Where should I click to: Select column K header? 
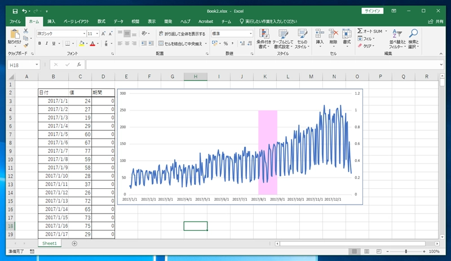point(265,77)
